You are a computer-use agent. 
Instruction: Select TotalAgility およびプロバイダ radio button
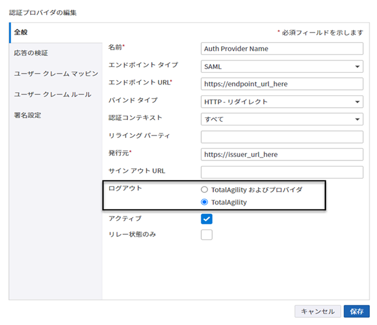[205, 190]
